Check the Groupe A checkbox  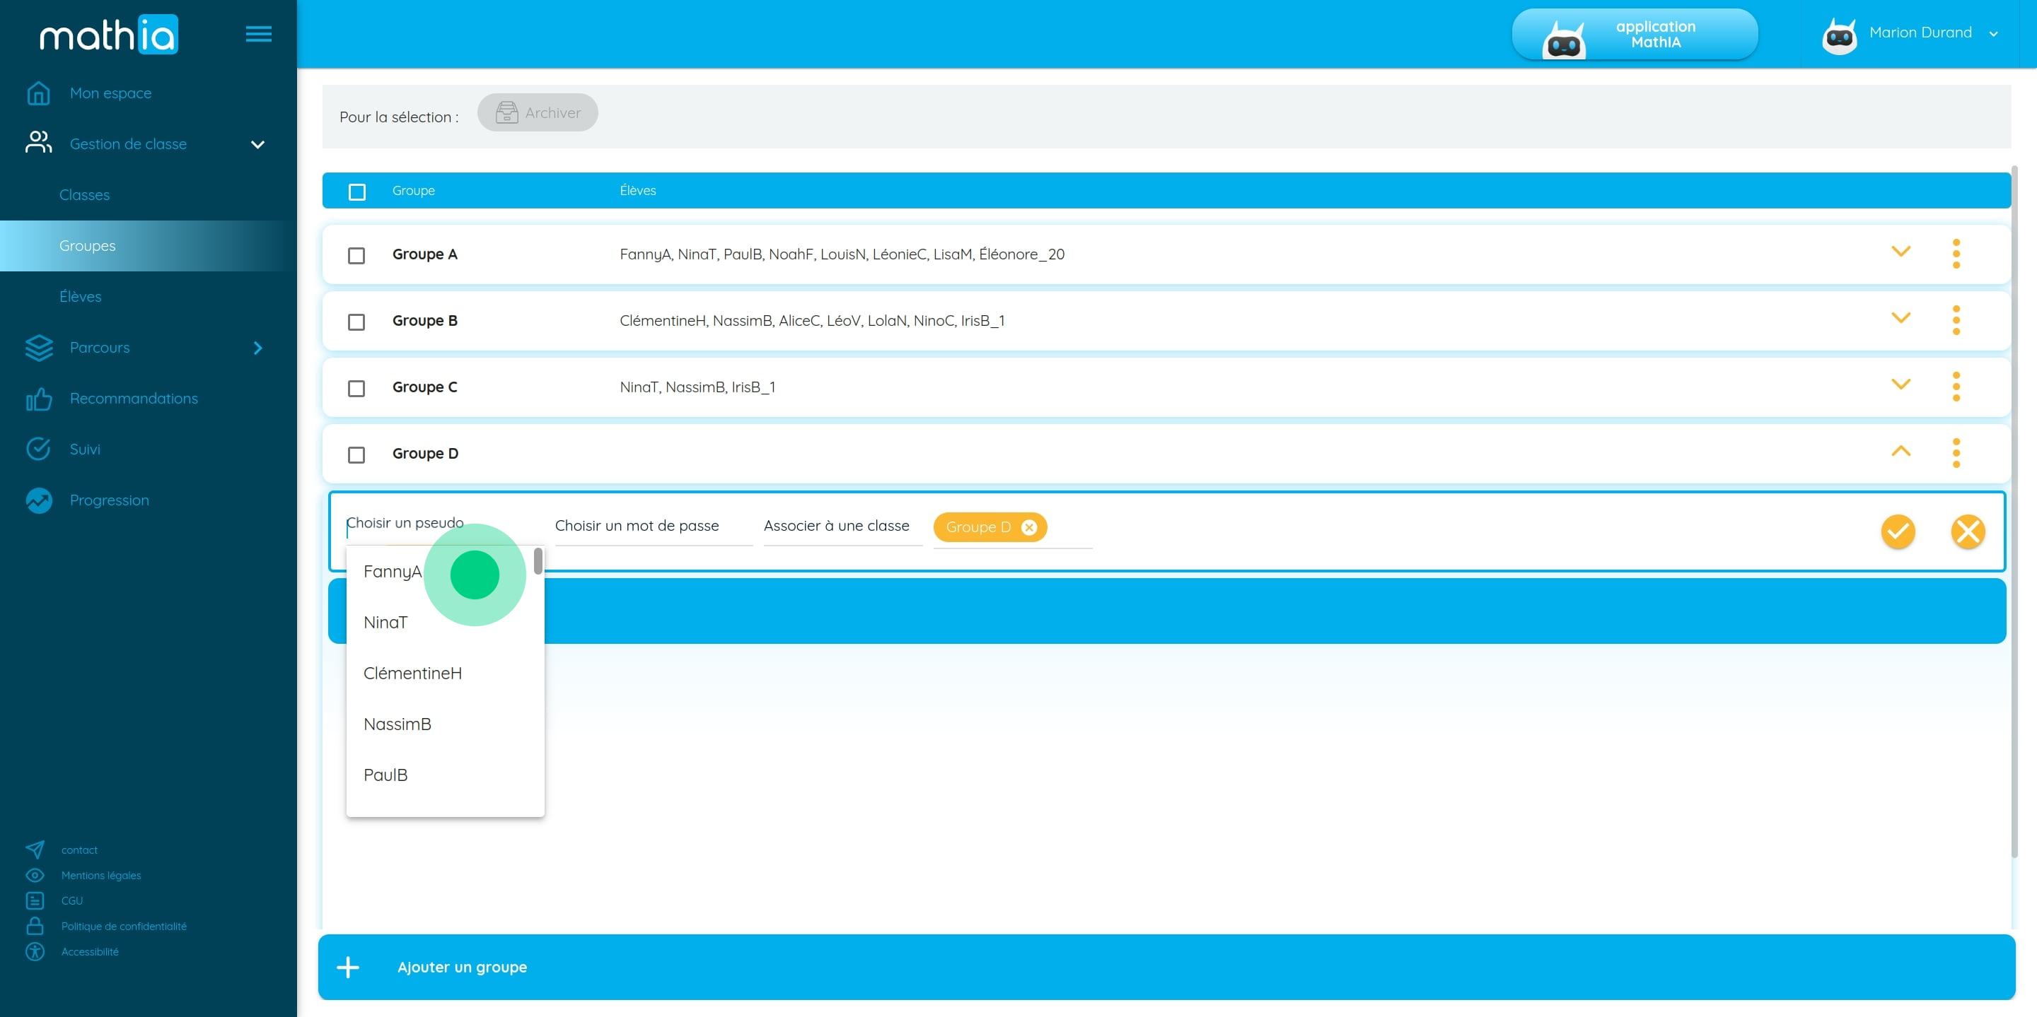356,255
